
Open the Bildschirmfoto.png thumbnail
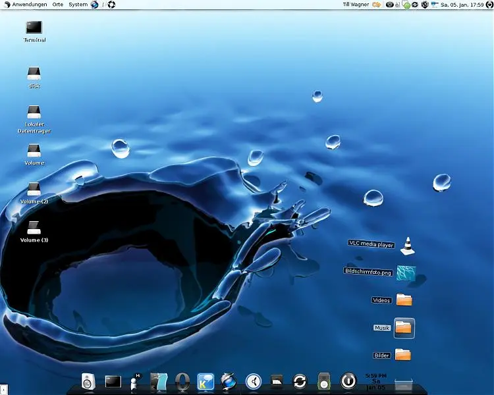coord(406,273)
